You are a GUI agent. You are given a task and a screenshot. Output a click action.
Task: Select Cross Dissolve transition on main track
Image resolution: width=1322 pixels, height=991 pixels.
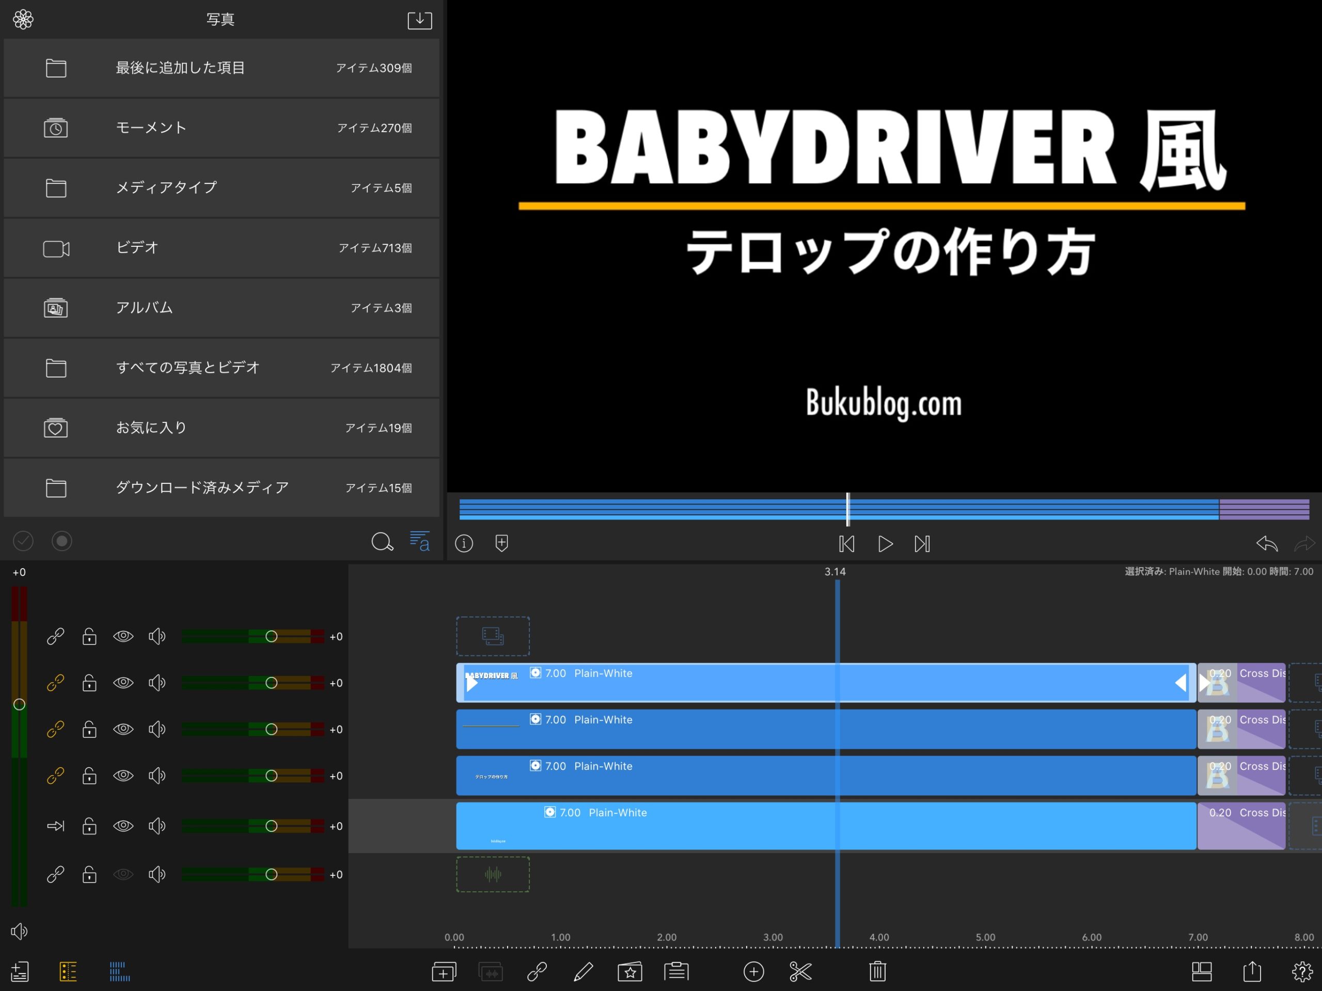point(1241,826)
